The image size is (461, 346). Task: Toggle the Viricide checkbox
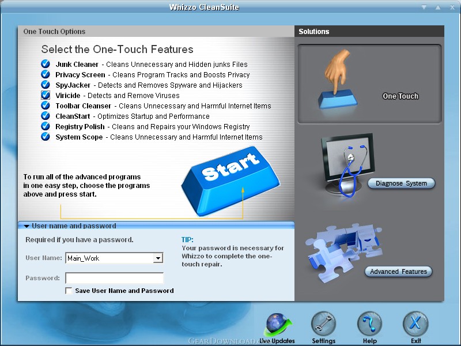46,95
